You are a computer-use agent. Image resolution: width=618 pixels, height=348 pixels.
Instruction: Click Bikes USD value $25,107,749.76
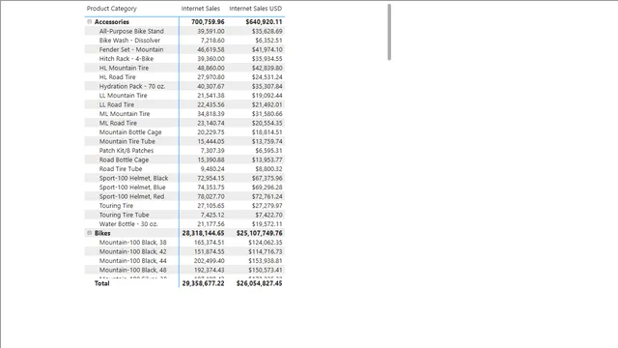260,233
